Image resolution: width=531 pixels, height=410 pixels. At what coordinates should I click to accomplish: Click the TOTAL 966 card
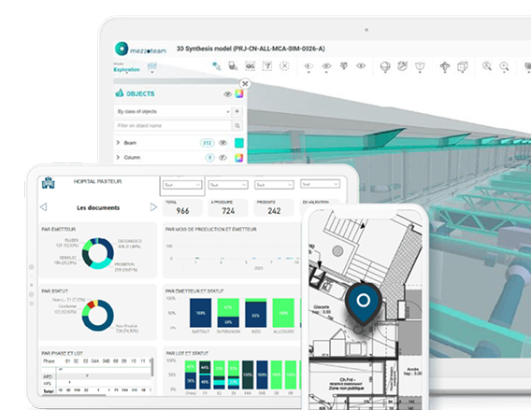click(182, 207)
